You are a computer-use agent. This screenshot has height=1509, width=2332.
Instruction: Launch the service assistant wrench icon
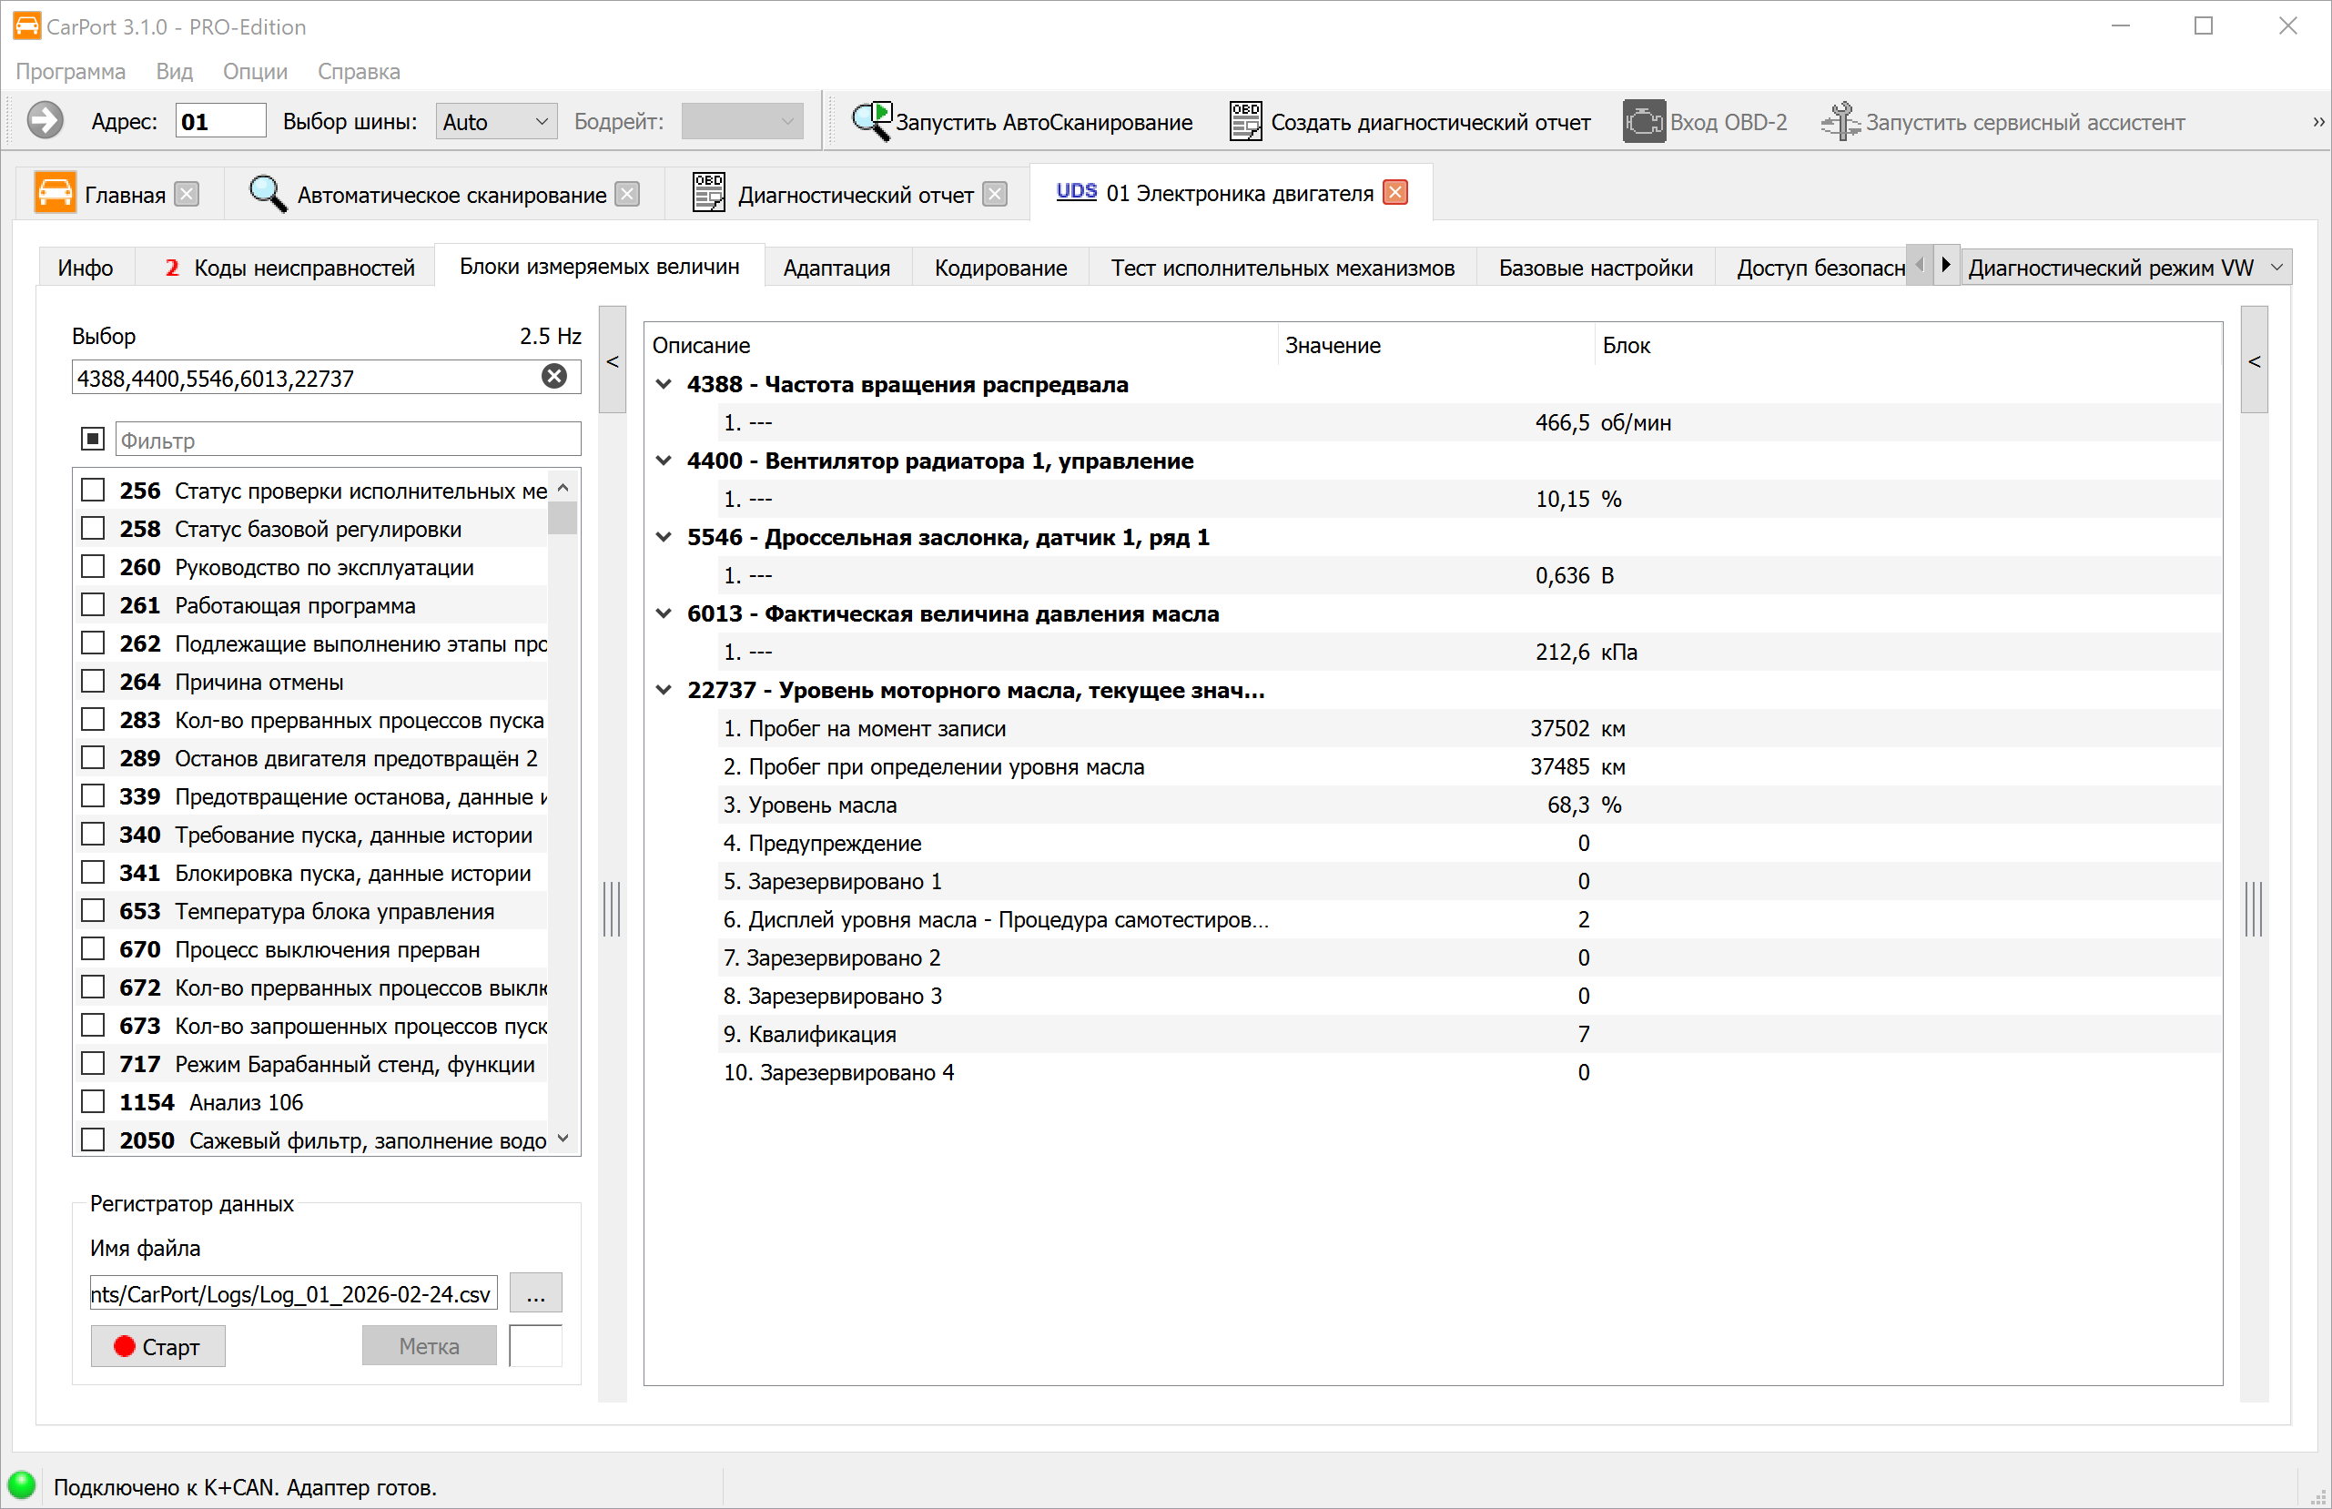click(1840, 122)
